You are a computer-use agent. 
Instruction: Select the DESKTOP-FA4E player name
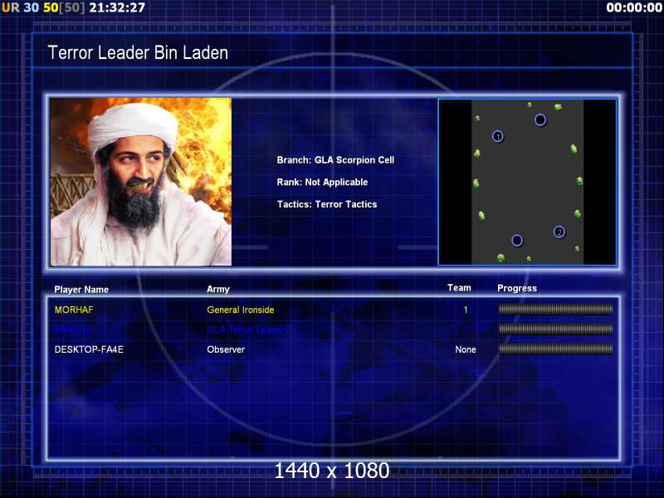click(x=89, y=349)
